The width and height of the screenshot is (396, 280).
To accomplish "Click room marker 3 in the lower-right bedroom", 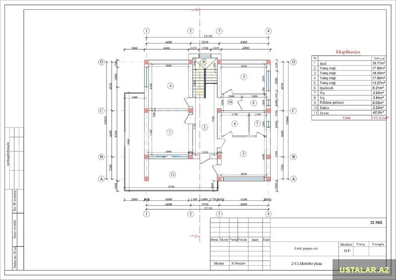I will point(243,154).
